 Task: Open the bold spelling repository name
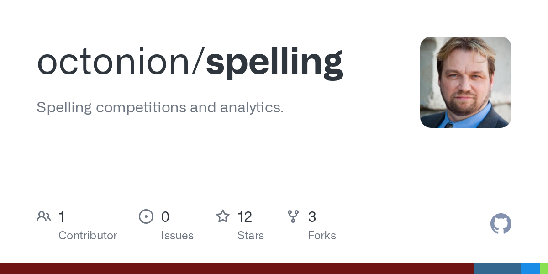coord(274,64)
